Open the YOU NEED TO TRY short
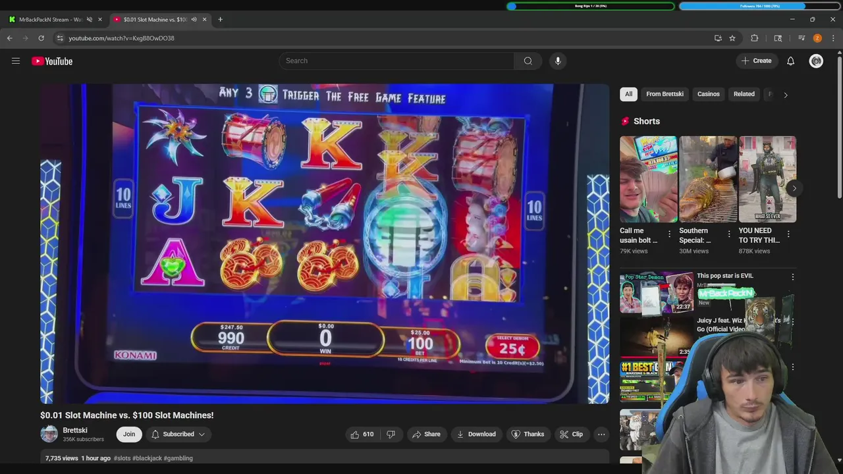The width and height of the screenshot is (843, 474). click(767, 179)
